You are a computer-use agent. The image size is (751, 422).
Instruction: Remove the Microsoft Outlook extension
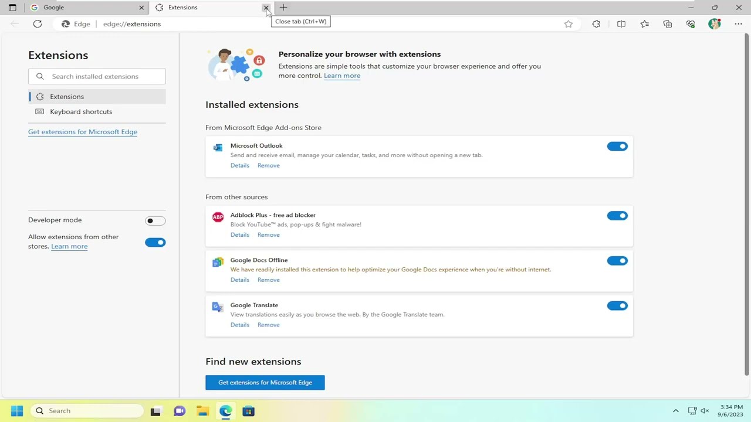click(269, 165)
